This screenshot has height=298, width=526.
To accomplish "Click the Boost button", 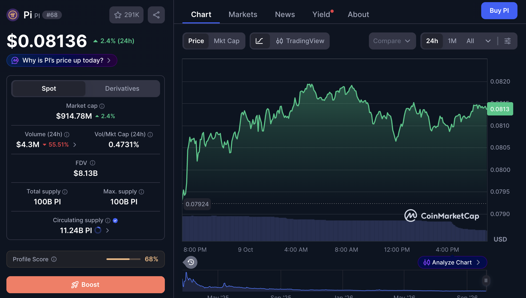I will (x=86, y=285).
